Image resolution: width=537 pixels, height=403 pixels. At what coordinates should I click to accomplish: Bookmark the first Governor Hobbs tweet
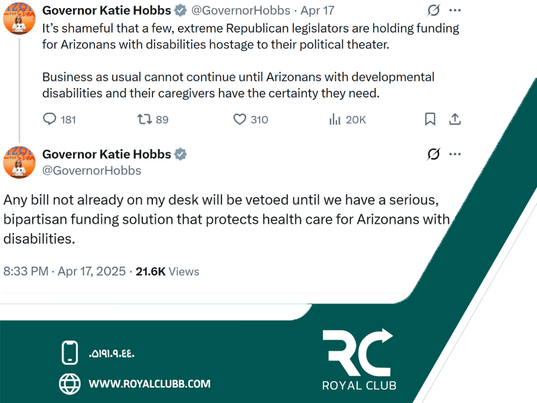[x=430, y=119]
